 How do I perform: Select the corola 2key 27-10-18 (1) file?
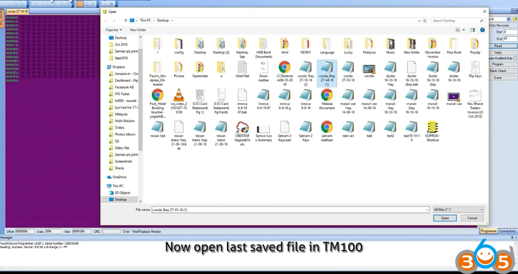[327, 73]
